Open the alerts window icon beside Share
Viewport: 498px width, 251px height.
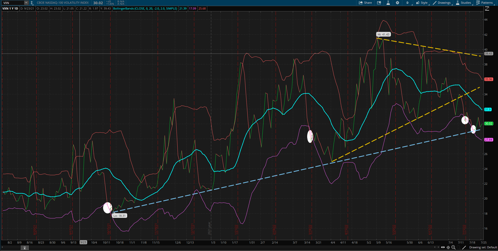tap(379, 3)
